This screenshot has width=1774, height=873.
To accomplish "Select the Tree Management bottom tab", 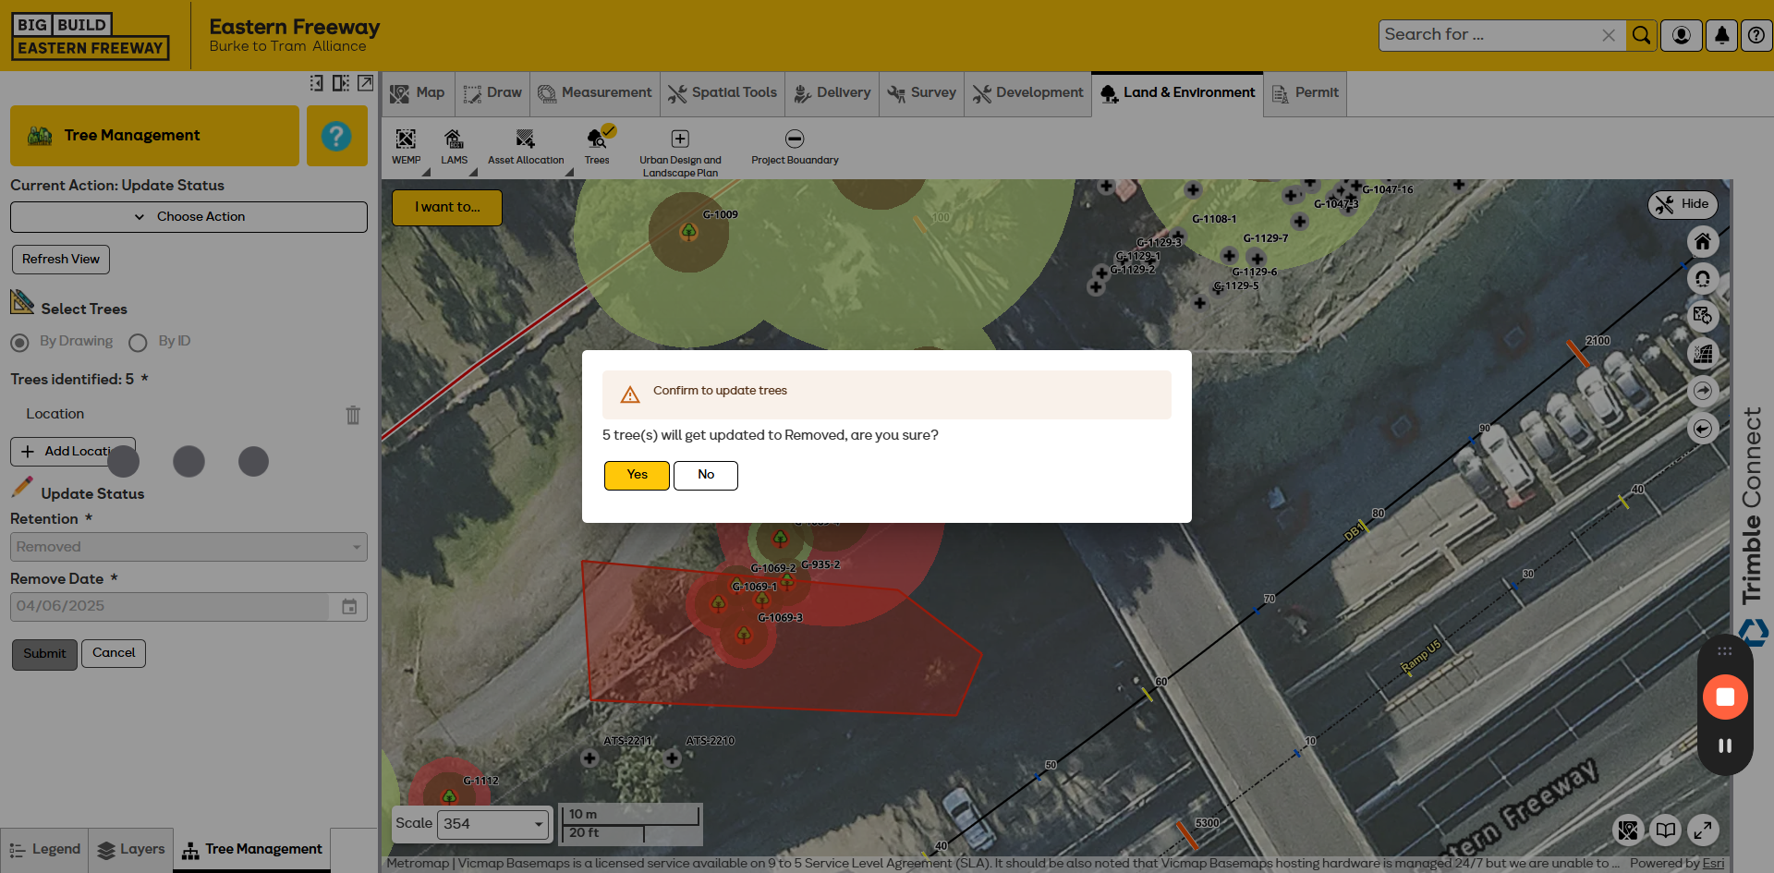I will 252,850.
